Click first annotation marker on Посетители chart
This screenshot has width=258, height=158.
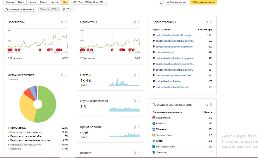click(x=9, y=50)
